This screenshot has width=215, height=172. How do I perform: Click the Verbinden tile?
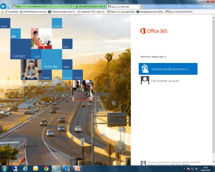pos(52,59)
